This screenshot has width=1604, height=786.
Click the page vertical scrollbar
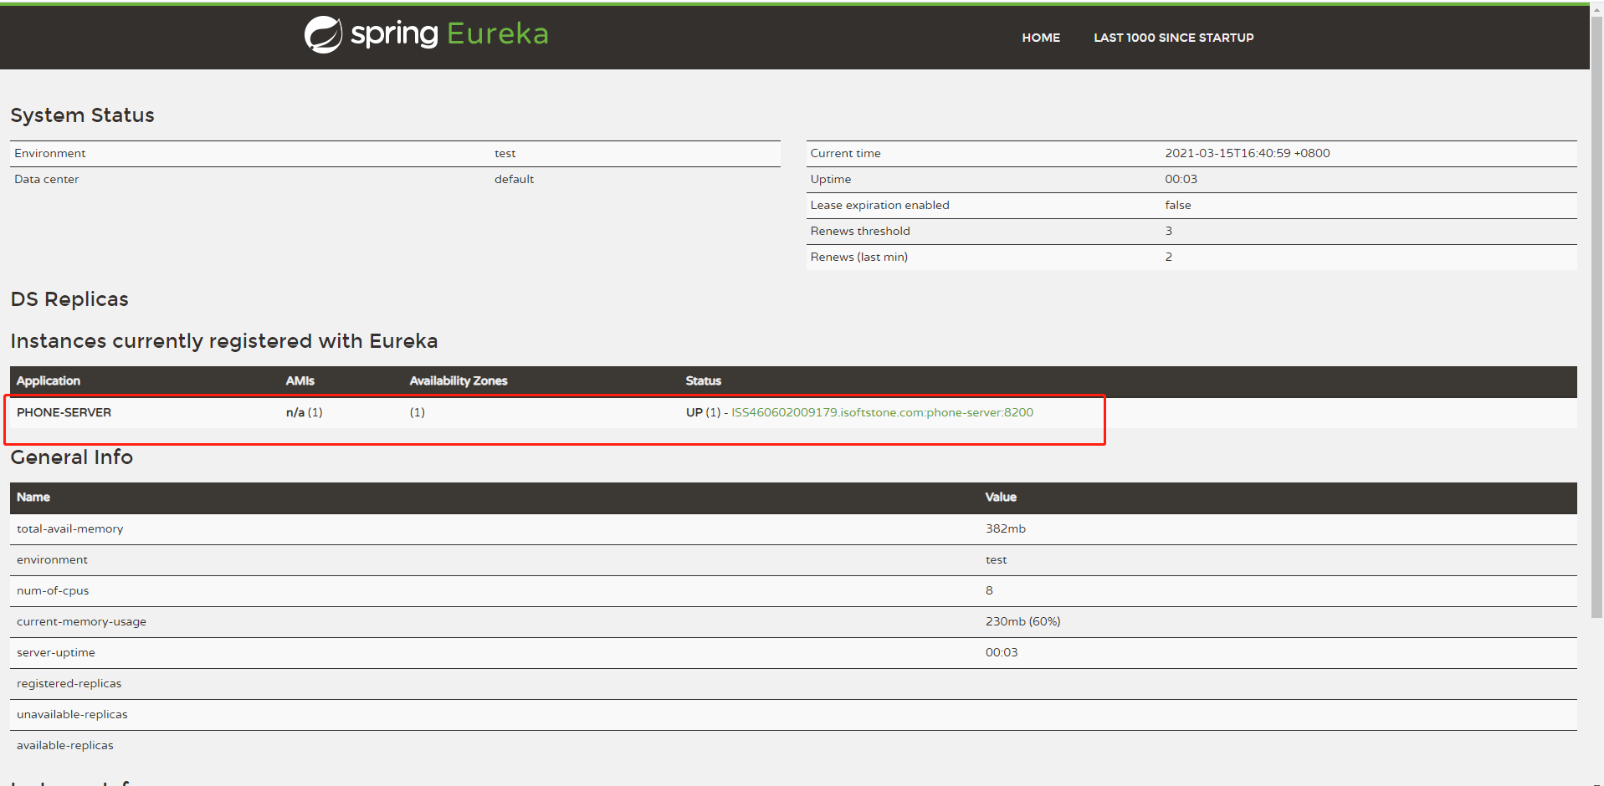point(1596,318)
